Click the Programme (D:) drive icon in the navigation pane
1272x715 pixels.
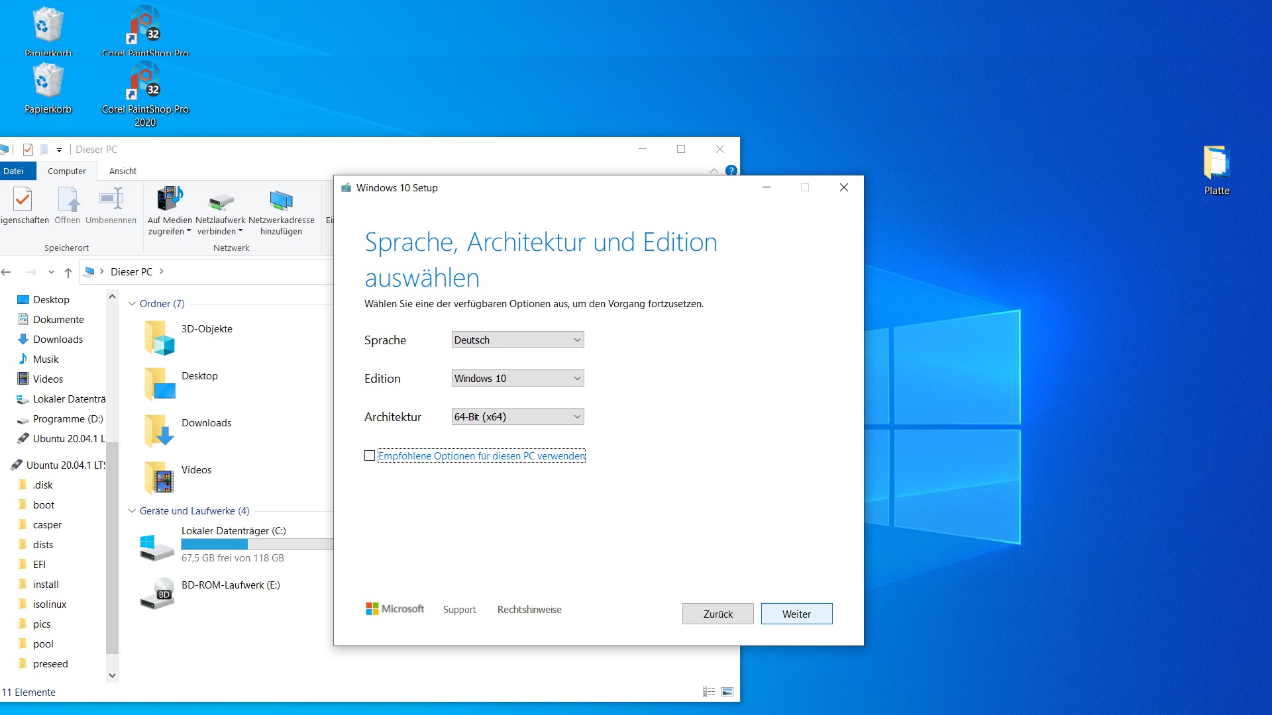pyautogui.click(x=23, y=419)
